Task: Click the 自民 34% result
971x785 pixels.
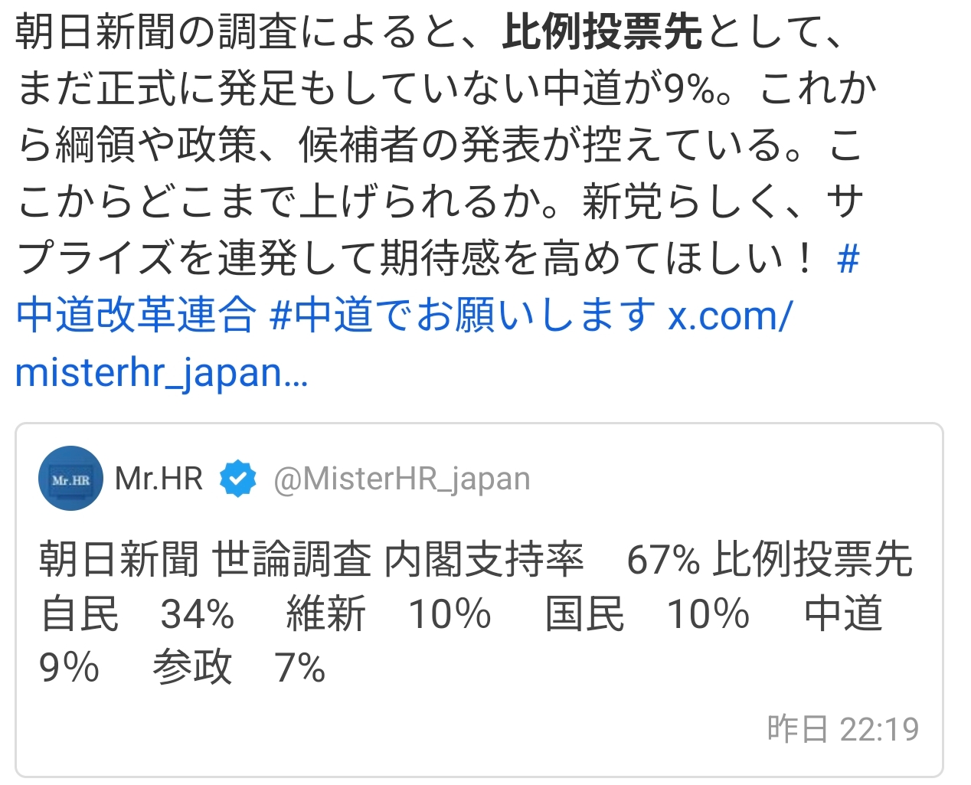Action: coord(138,614)
